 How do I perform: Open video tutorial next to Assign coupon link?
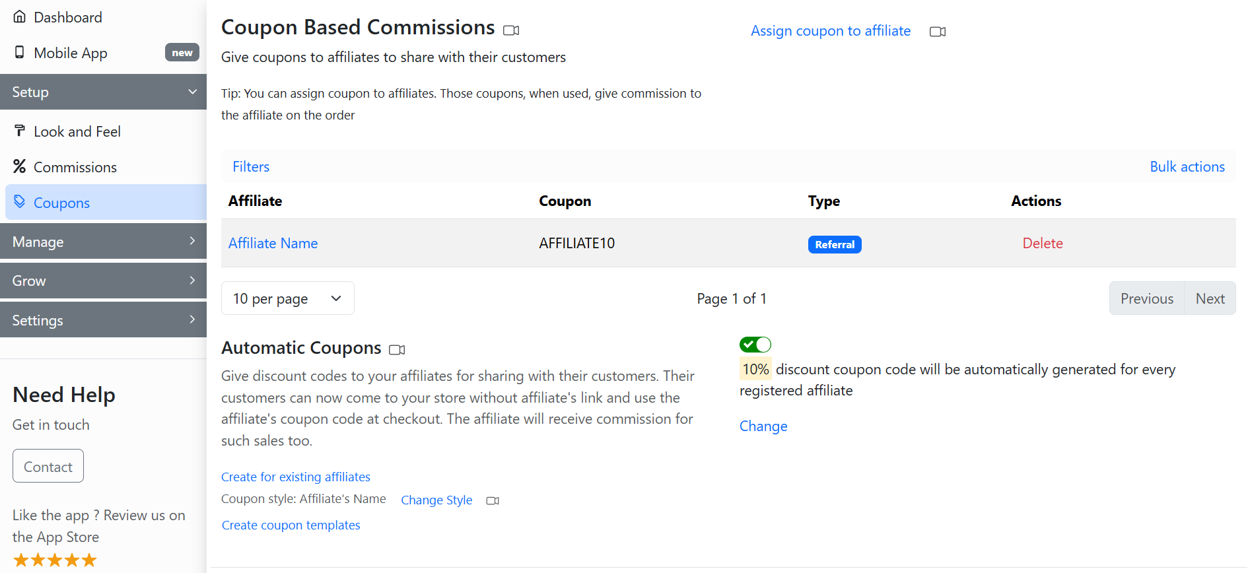pyautogui.click(x=937, y=32)
